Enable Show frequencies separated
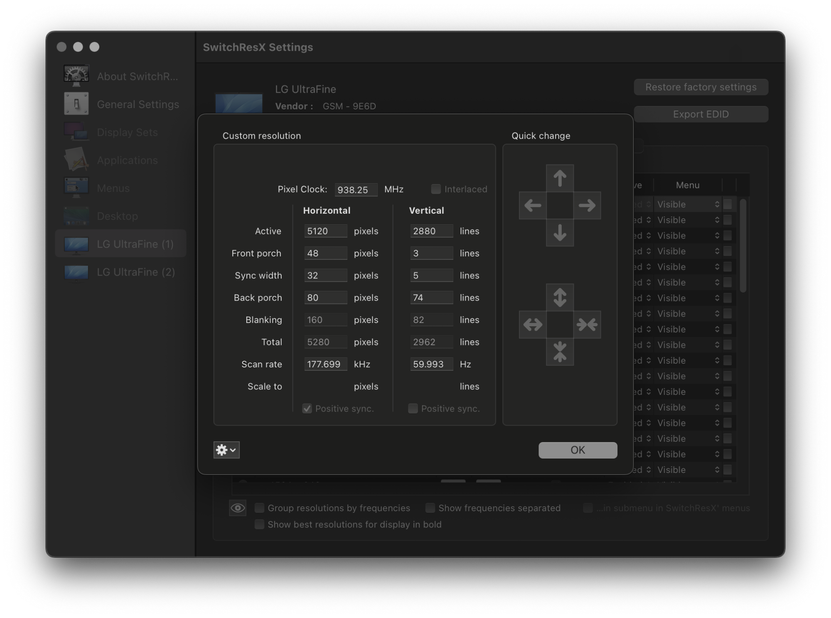 tap(430, 508)
